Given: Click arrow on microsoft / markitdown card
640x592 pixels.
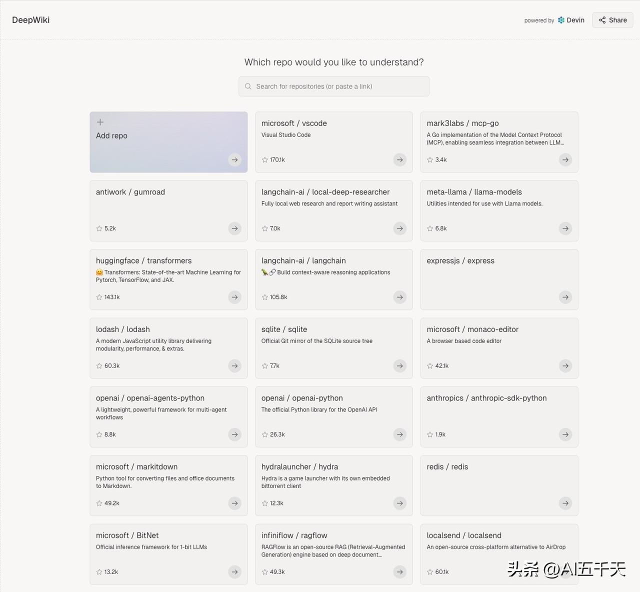Looking at the screenshot, I should click(x=234, y=503).
